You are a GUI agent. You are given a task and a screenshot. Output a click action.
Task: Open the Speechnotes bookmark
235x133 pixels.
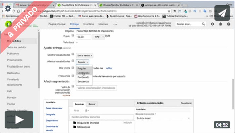point(119,16)
